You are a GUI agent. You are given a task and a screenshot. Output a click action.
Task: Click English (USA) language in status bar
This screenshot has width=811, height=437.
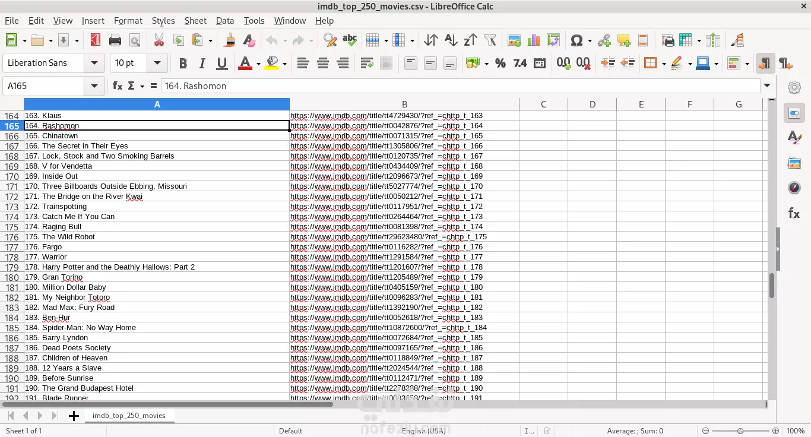point(423,430)
